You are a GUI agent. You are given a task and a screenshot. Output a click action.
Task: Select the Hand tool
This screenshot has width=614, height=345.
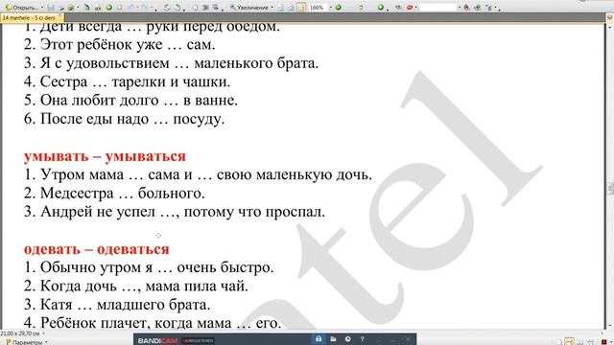click(x=195, y=8)
